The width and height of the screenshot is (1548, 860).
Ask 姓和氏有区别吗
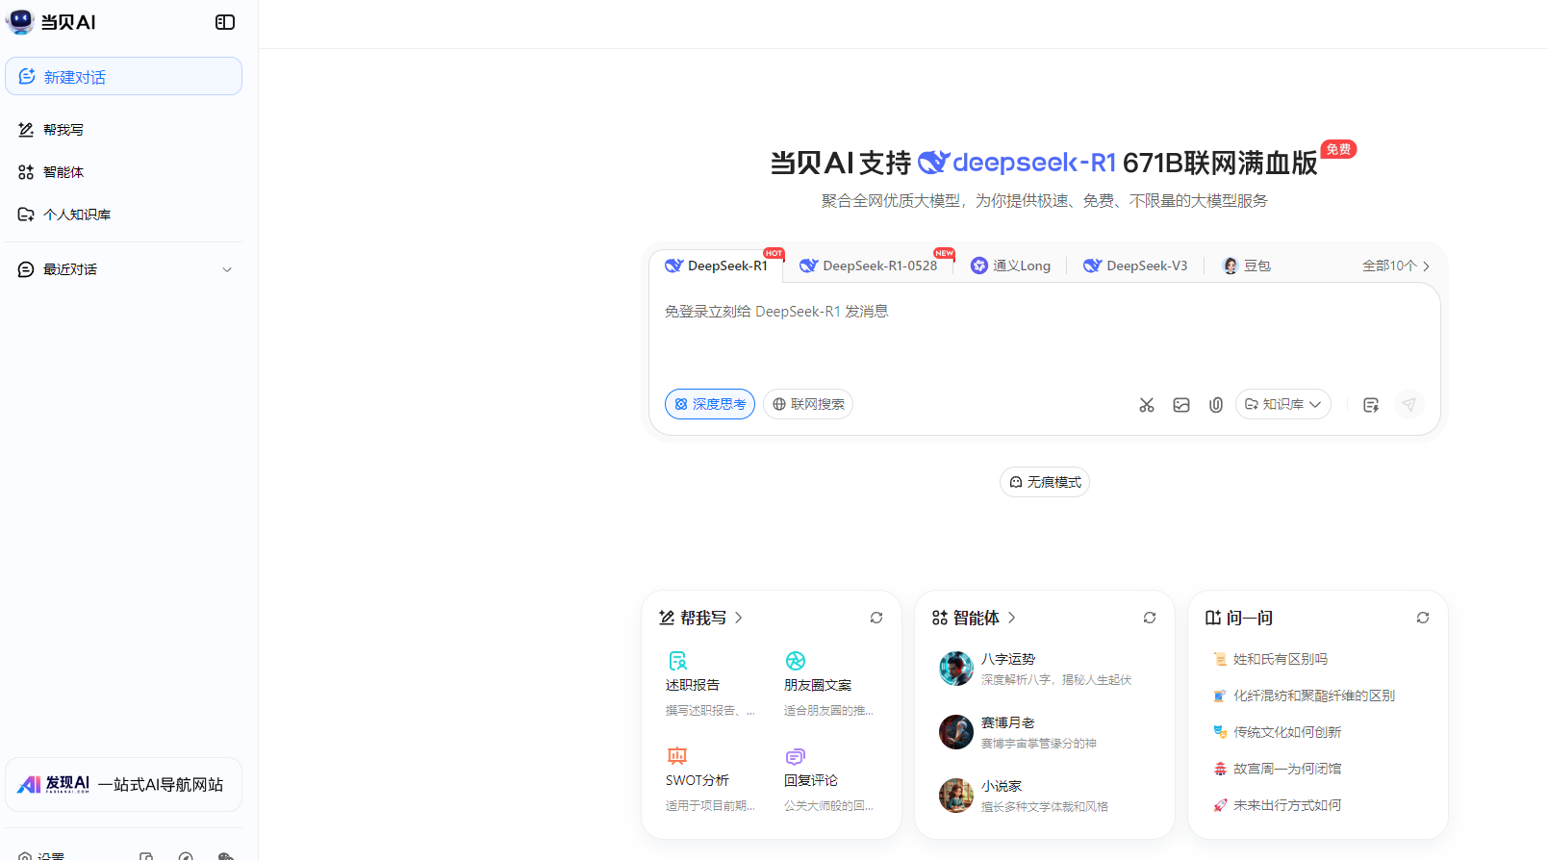pyautogui.click(x=1280, y=659)
